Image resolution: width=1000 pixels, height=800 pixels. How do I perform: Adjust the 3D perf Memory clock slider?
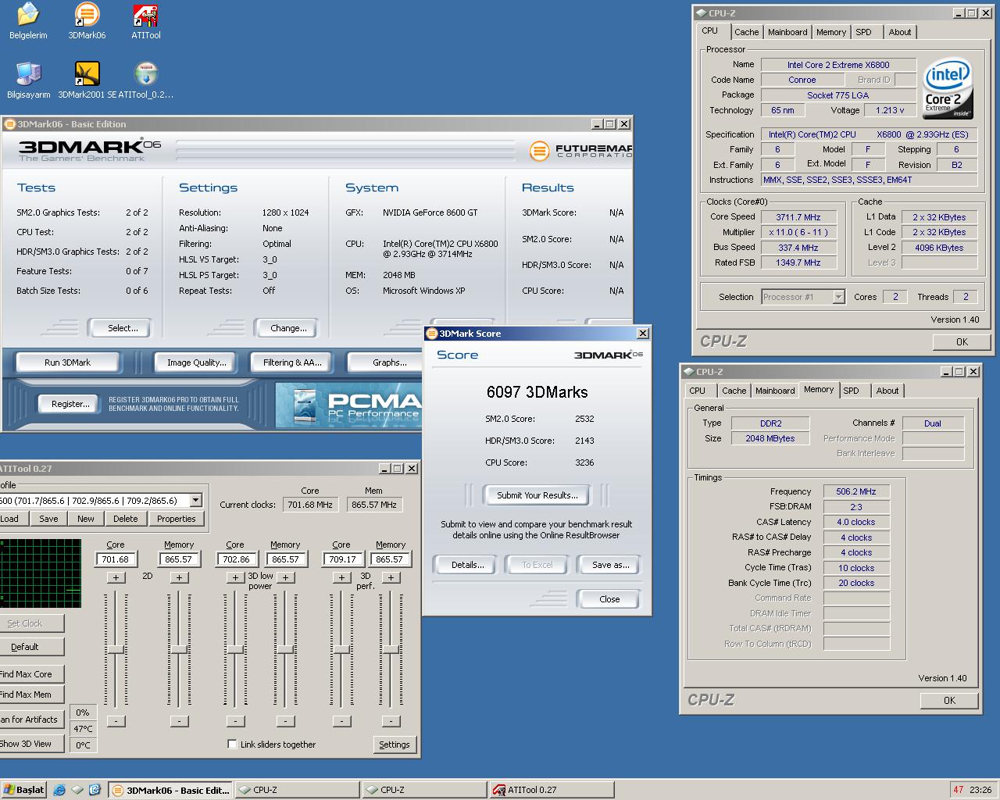click(391, 648)
